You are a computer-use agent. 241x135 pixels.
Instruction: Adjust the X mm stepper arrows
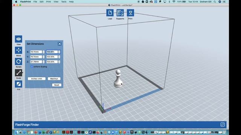pos(44,52)
